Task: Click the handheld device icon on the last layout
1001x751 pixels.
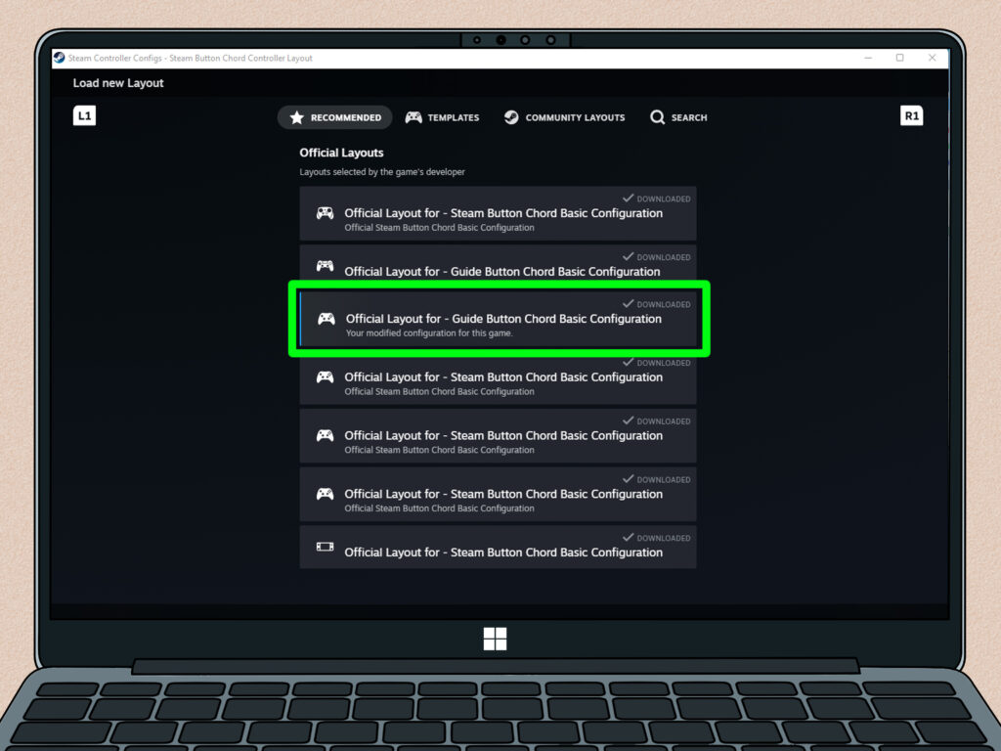Action: pos(325,547)
